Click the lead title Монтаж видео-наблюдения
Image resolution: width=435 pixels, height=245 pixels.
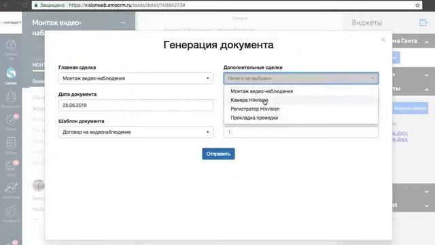56,27
